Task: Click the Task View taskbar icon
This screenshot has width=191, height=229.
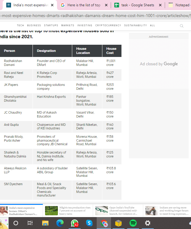Action: 30,223
